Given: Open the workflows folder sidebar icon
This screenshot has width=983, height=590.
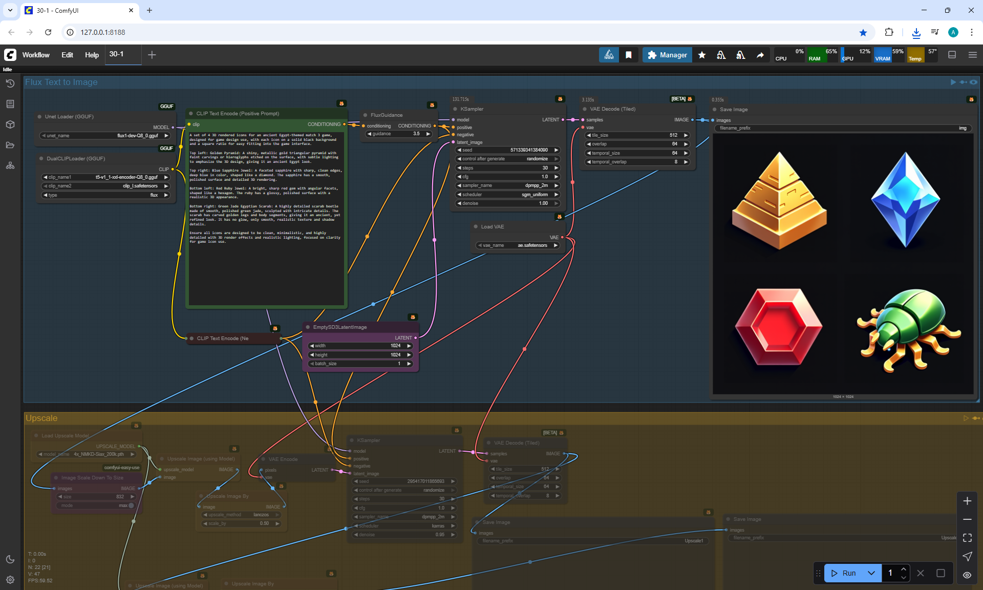Looking at the screenshot, I should pyautogui.click(x=10, y=145).
